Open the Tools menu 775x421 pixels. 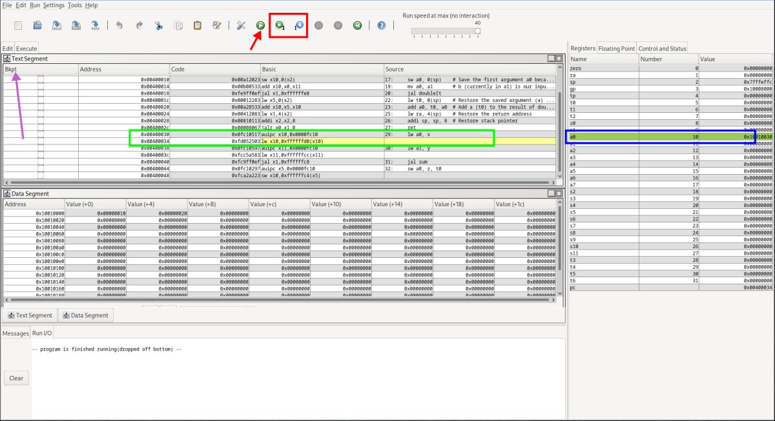click(75, 5)
